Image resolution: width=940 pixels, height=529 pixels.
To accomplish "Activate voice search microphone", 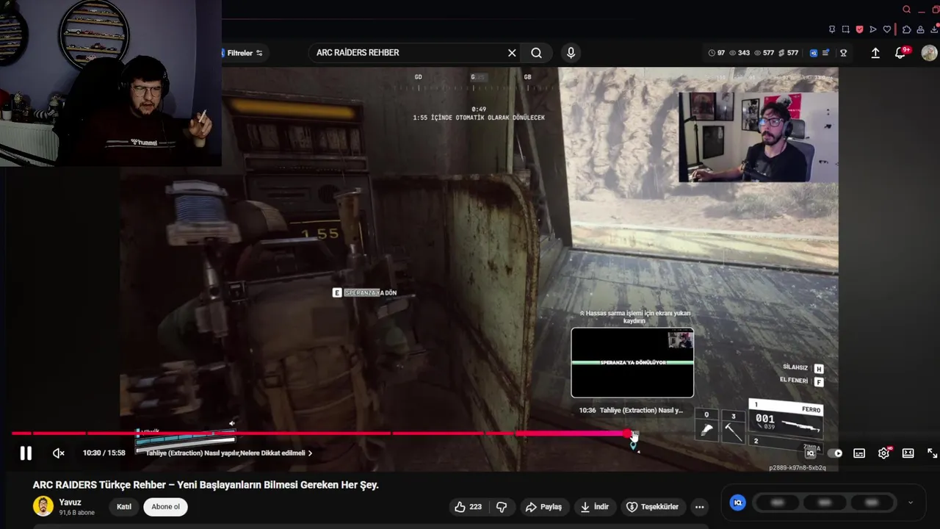I will 571,53.
